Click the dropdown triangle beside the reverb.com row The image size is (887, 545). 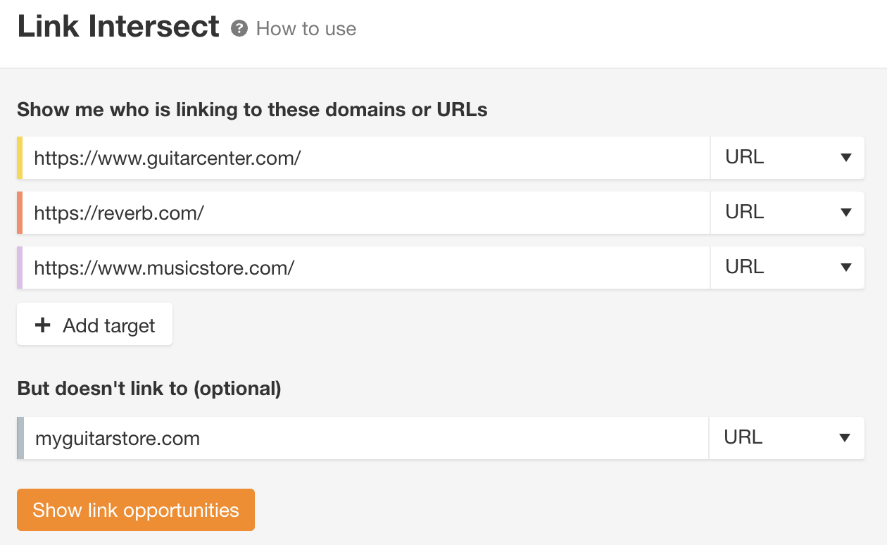pyautogui.click(x=845, y=212)
